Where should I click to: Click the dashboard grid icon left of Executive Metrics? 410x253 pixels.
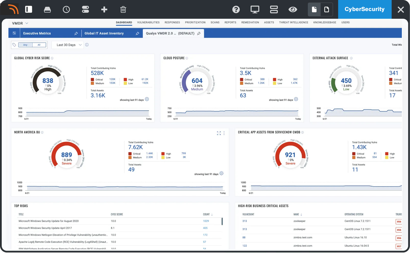pos(14,33)
